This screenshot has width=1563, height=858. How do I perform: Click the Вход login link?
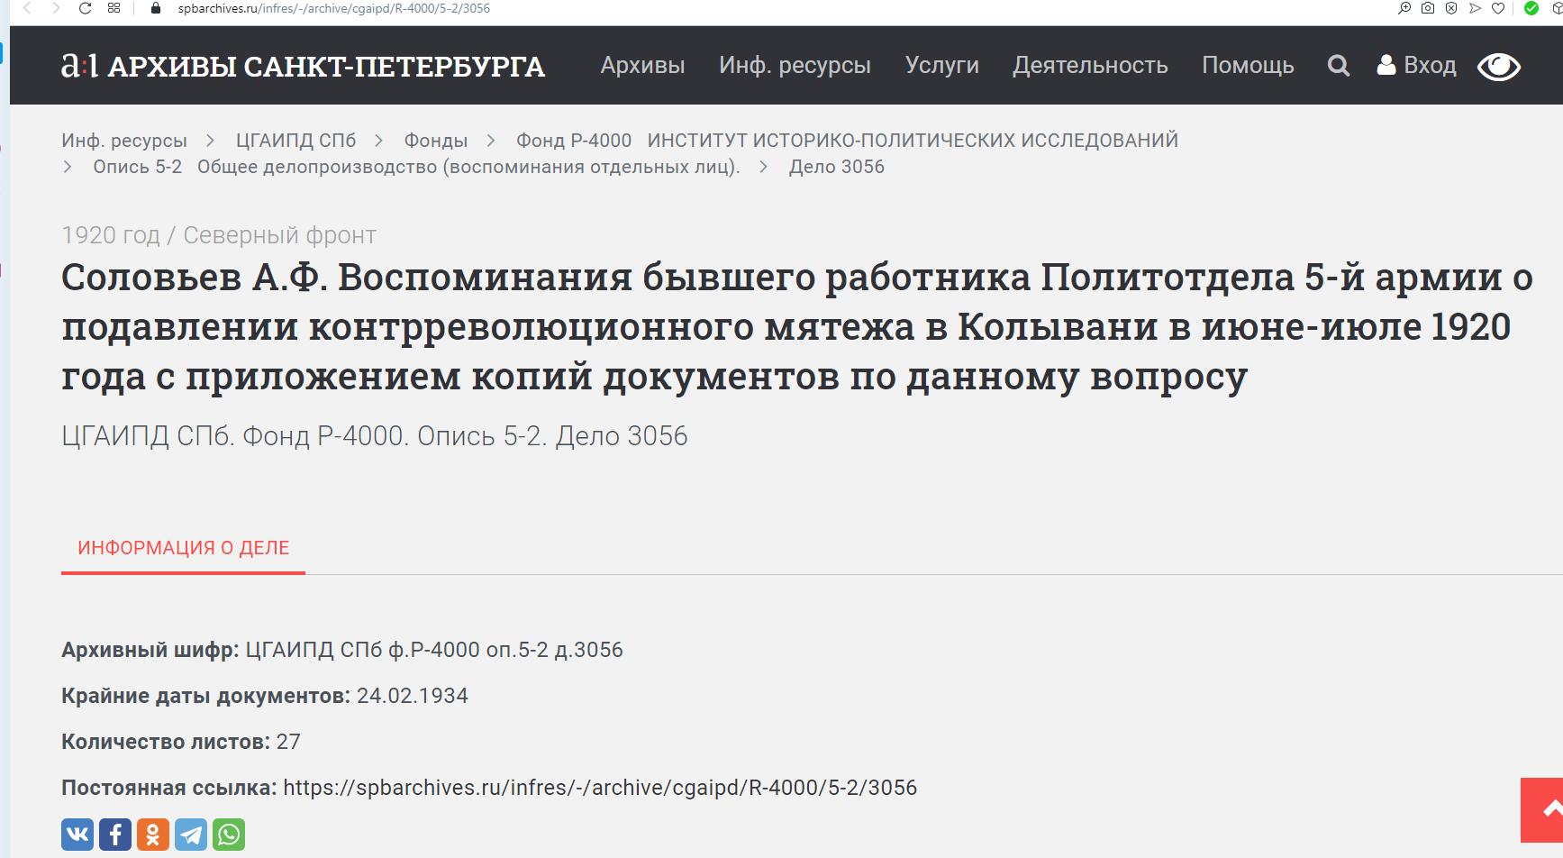pos(1417,66)
